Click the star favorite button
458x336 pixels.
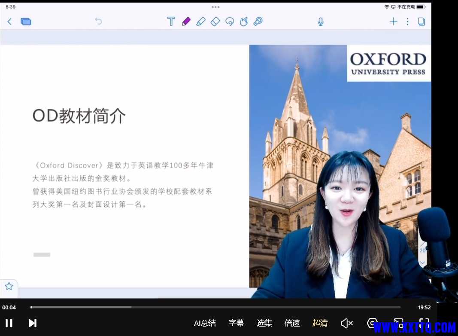[x=9, y=286]
